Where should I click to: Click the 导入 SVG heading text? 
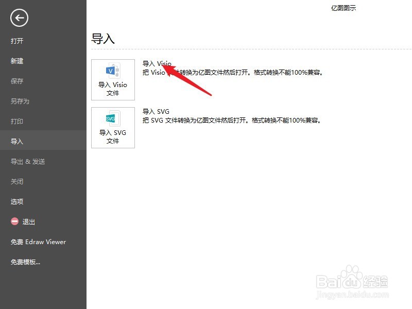click(155, 111)
